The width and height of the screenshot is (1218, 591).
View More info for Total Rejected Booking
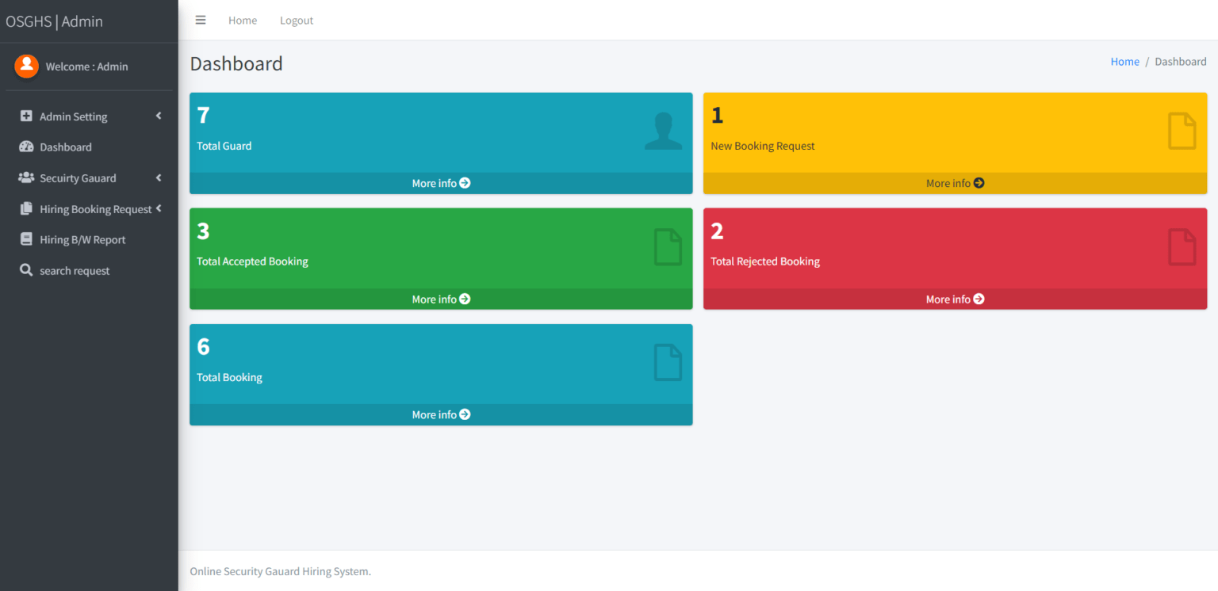pos(955,299)
